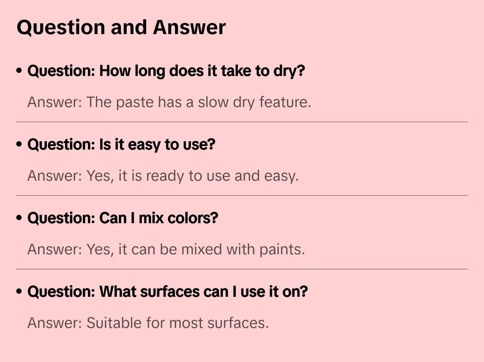The width and height of the screenshot is (484, 362).
Task: Click the divider line below the mixed-with-paints answer
Action: pos(242,269)
